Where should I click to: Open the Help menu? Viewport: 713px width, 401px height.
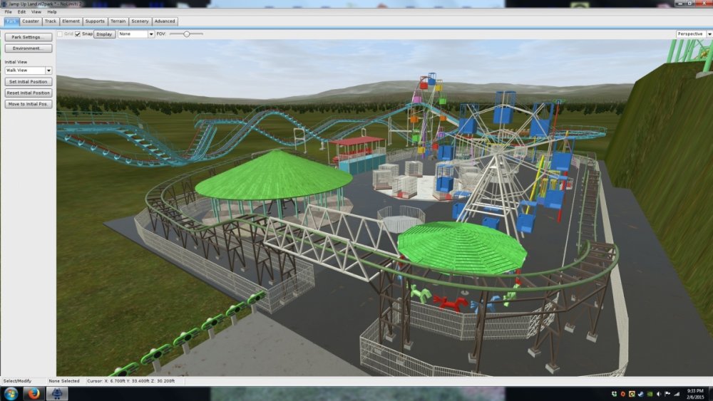click(52, 12)
